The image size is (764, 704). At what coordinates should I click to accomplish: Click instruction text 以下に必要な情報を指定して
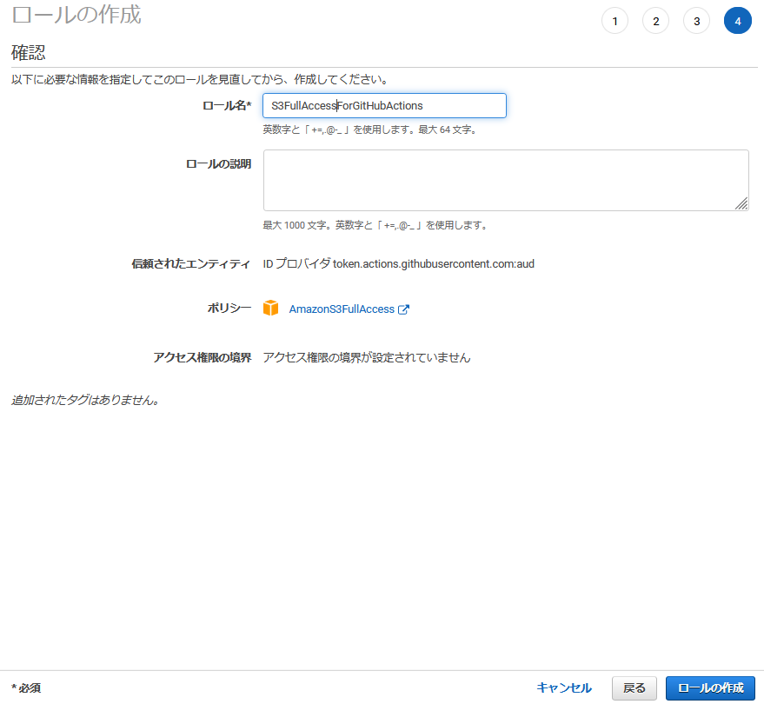82,79
